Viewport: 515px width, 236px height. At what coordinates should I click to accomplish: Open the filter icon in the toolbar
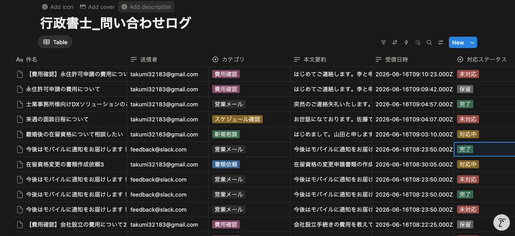point(383,42)
